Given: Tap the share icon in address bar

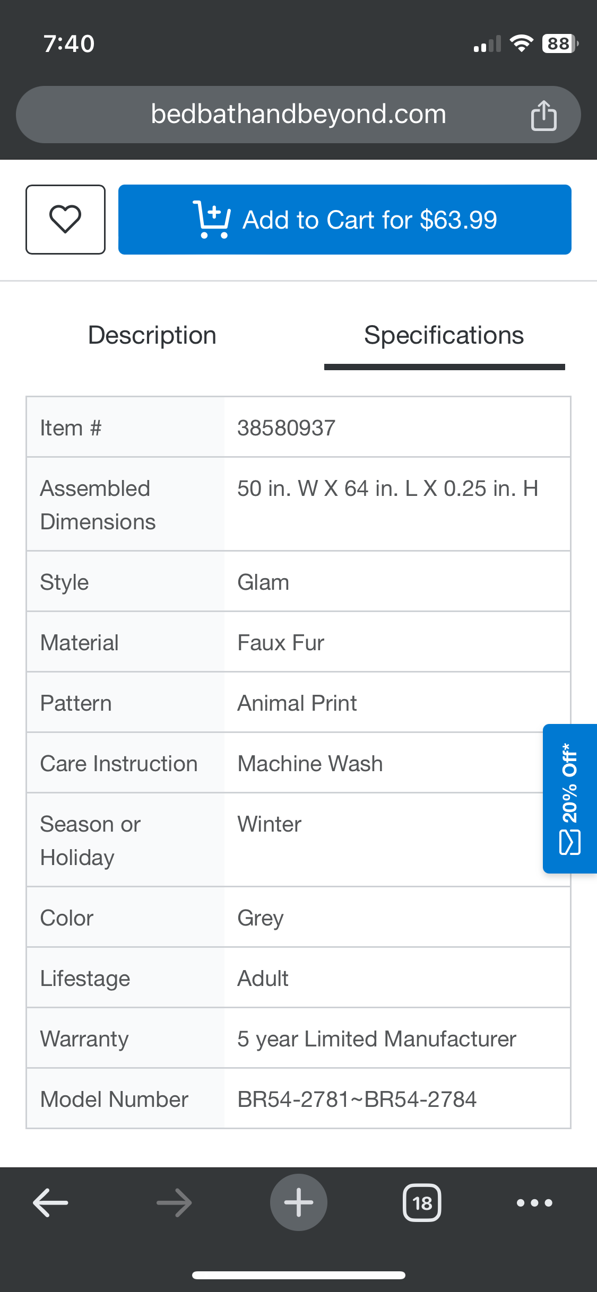Looking at the screenshot, I should tap(543, 115).
